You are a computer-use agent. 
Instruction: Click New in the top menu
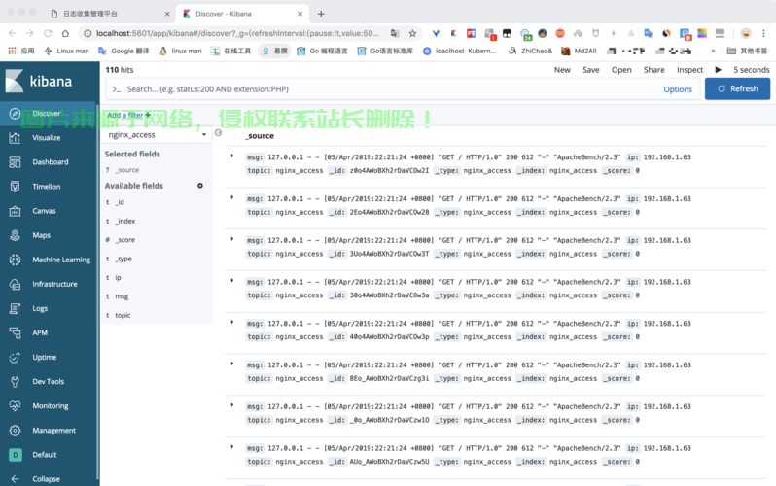pyautogui.click(x=562, y=70)
